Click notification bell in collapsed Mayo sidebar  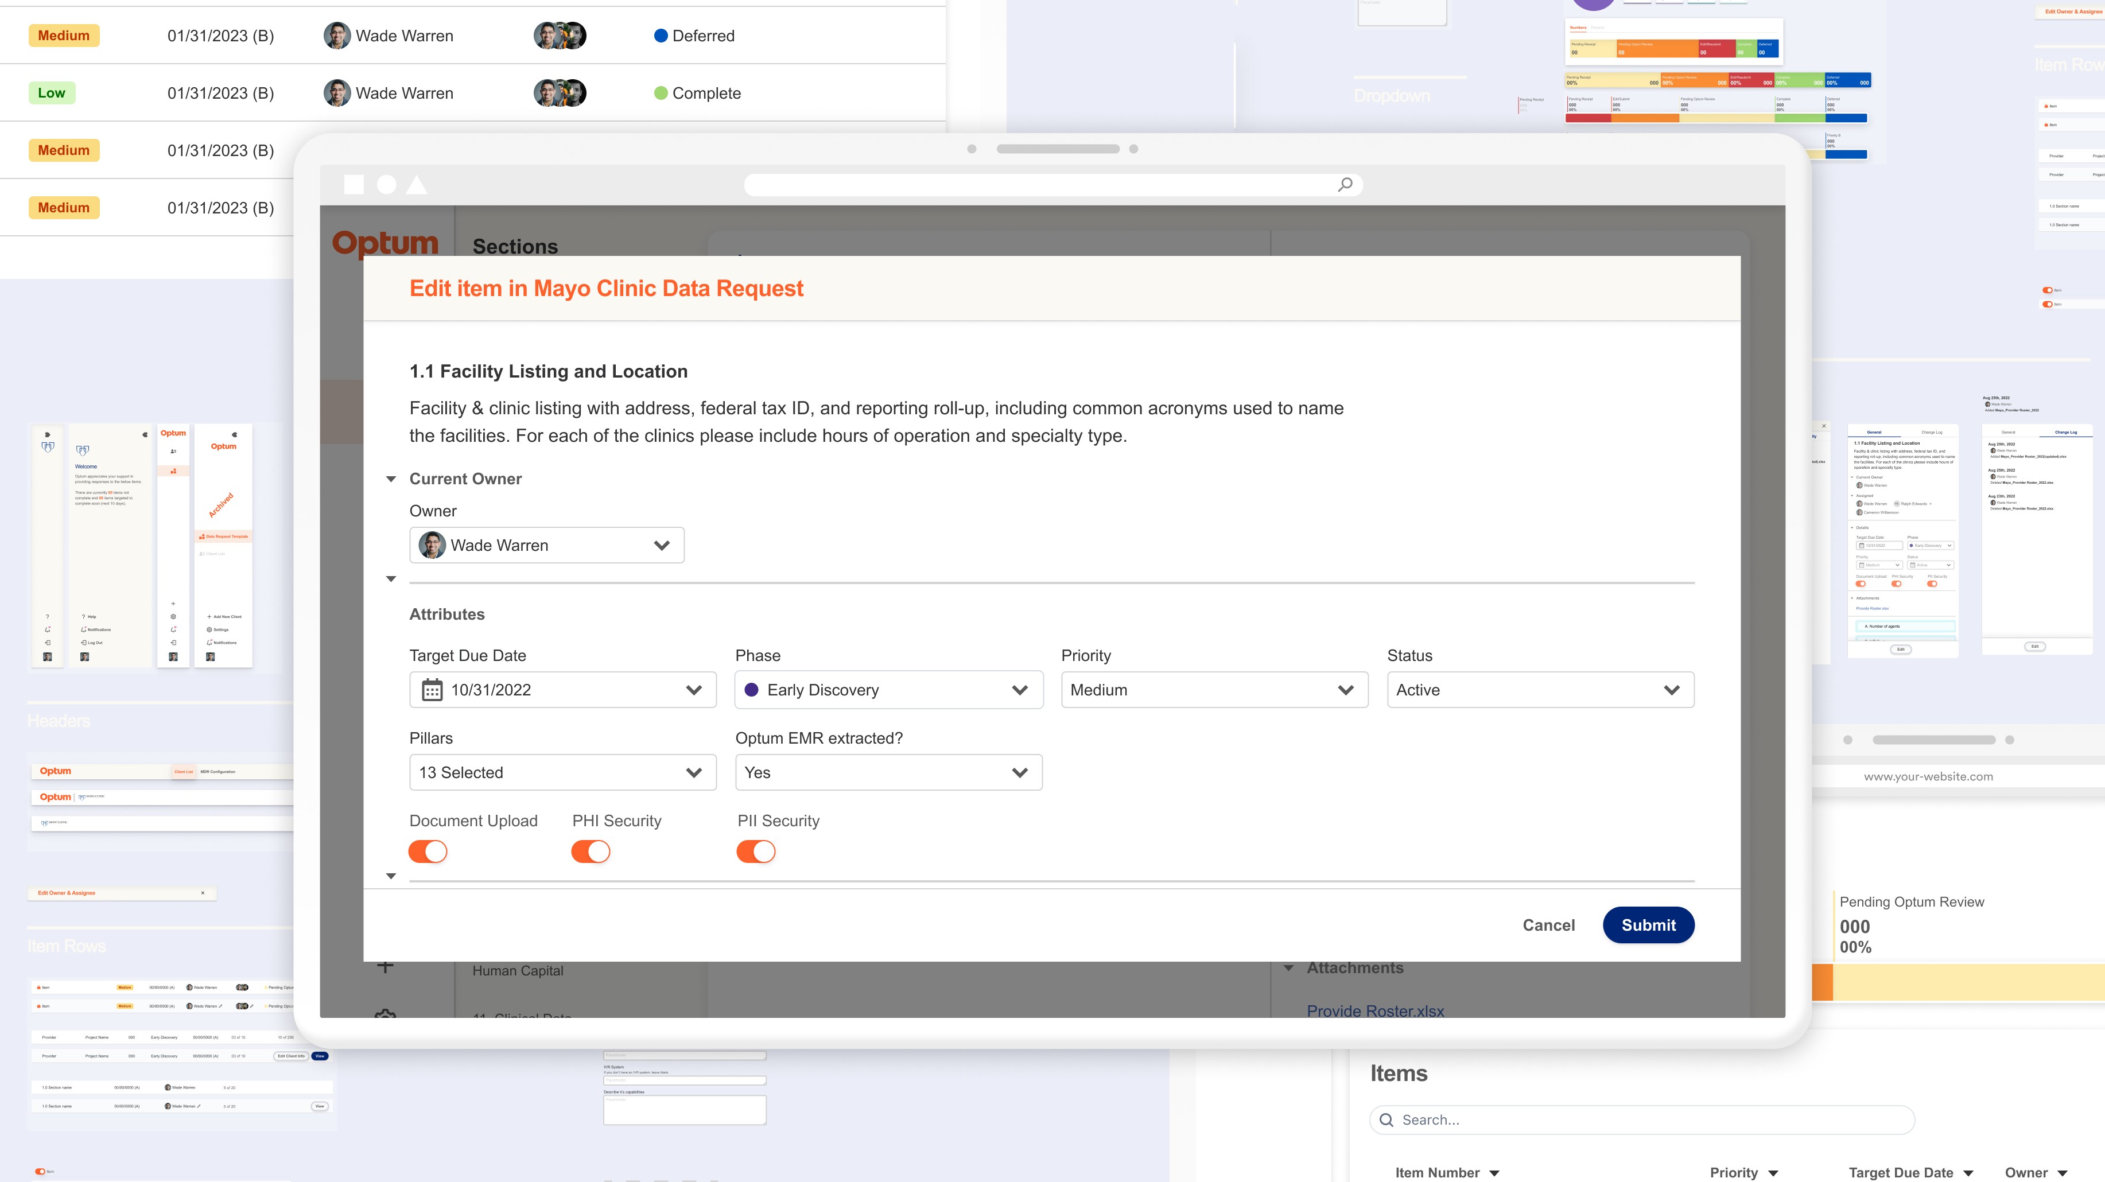(48, 630)
